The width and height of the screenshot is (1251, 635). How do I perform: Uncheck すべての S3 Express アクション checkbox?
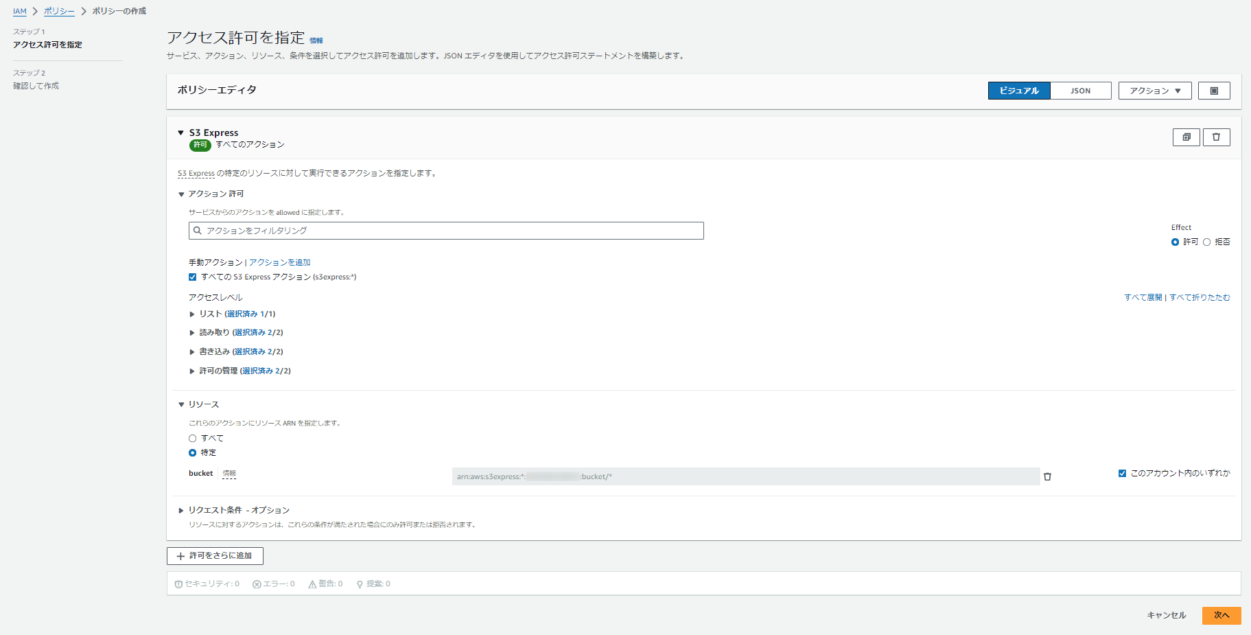[193, 277]
